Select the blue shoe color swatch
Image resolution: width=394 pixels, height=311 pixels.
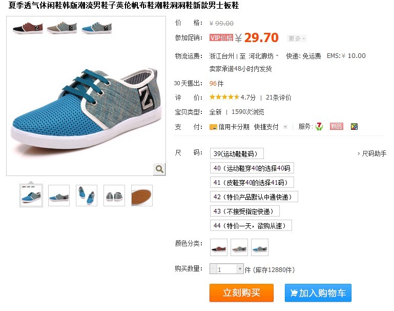260,247
